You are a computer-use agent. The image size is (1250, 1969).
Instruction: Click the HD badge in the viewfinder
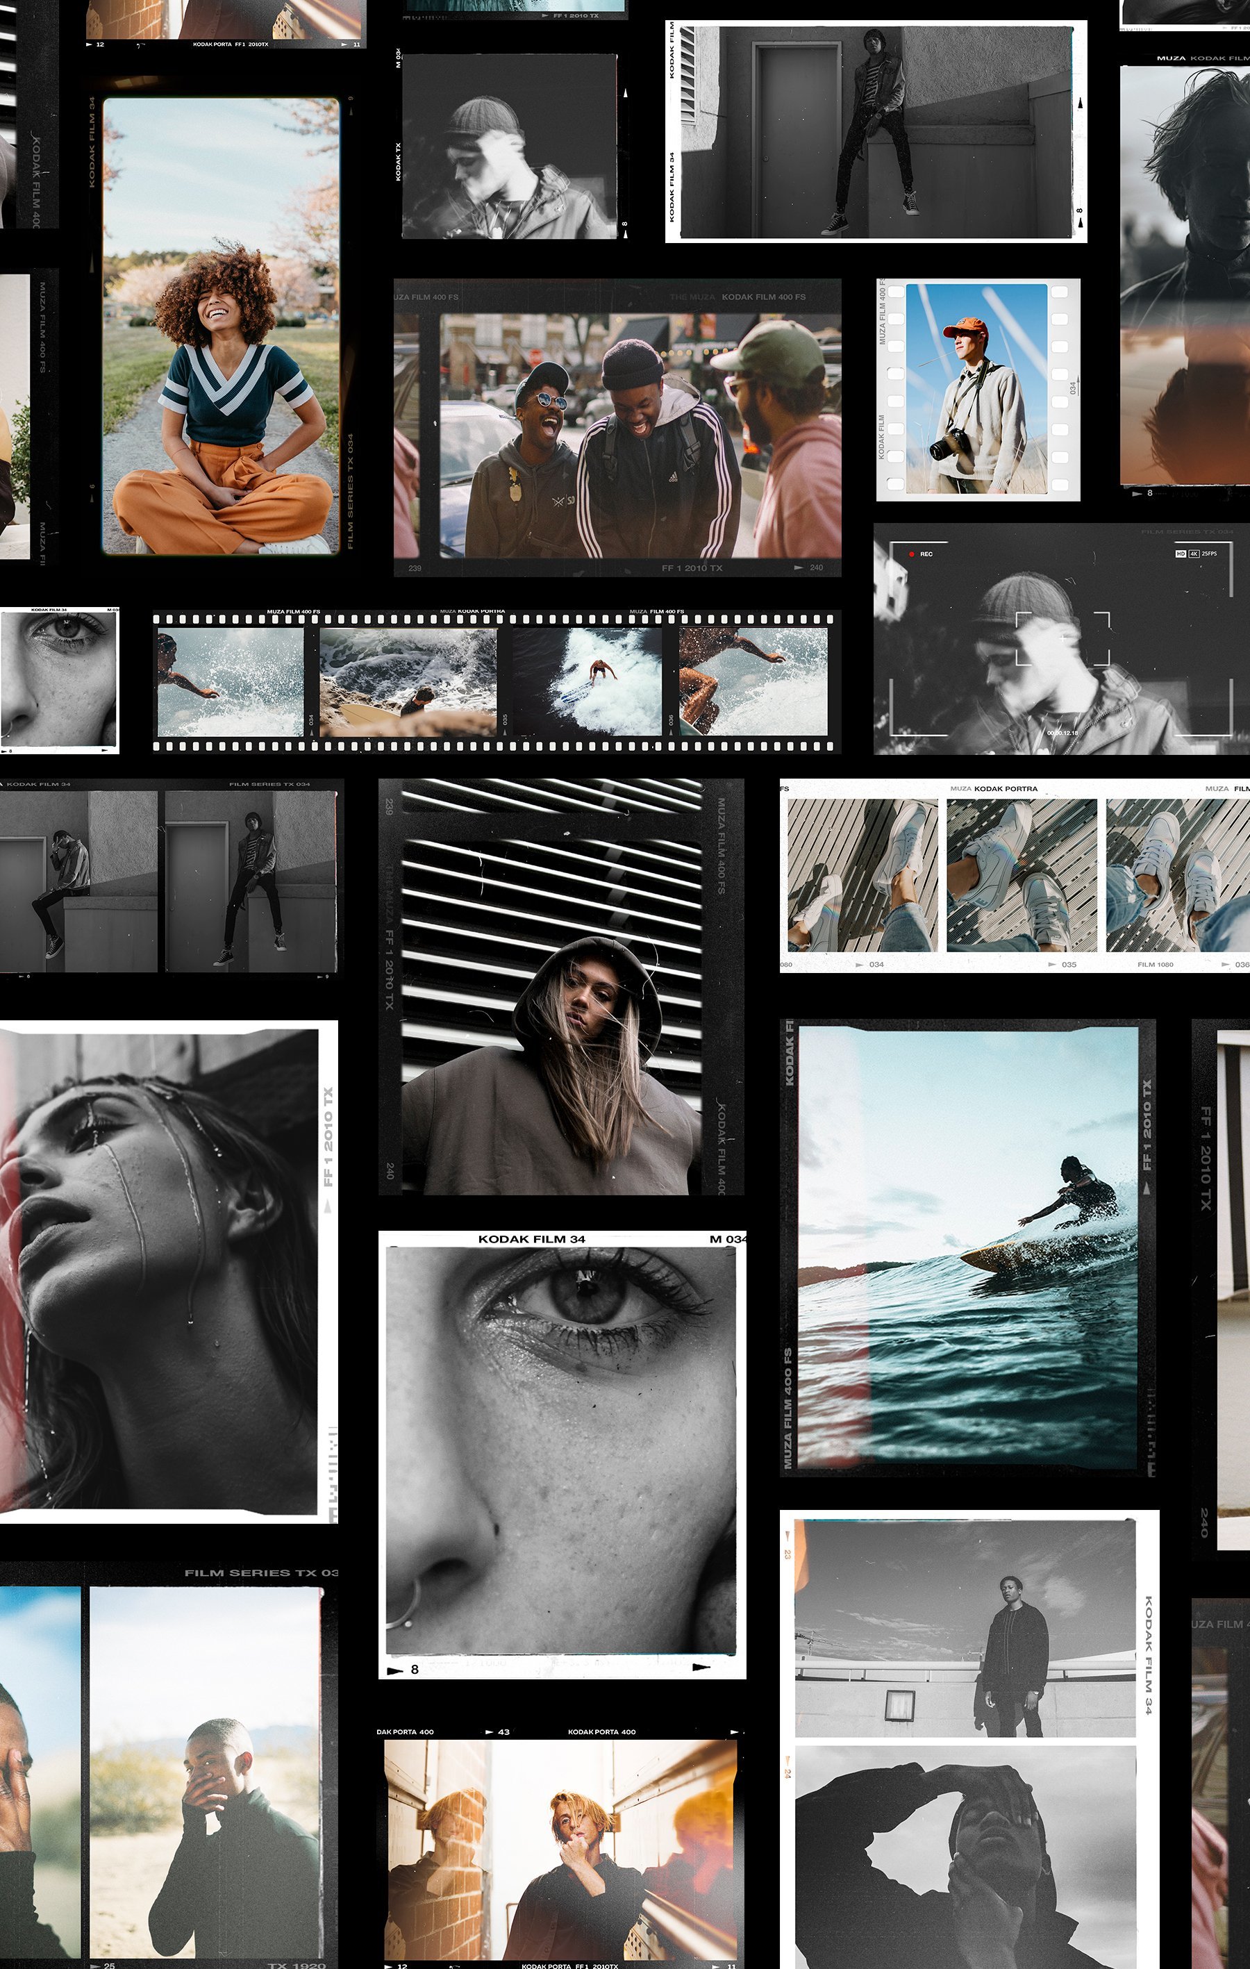(1180, 554)
